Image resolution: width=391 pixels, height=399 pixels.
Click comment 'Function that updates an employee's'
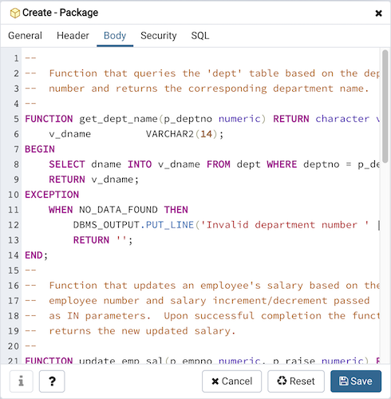pyautogui.click(x=155, y=286)
